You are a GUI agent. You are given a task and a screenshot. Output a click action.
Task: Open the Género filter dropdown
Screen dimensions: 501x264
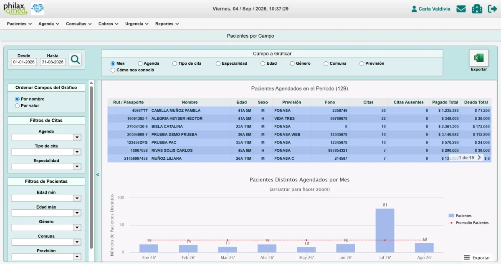pos(46,227)
